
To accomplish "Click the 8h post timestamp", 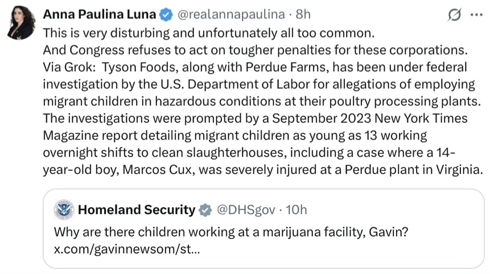I will 303,14.
